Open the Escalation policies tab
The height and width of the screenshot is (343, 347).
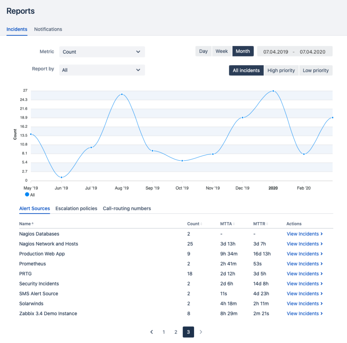[76, 208]
